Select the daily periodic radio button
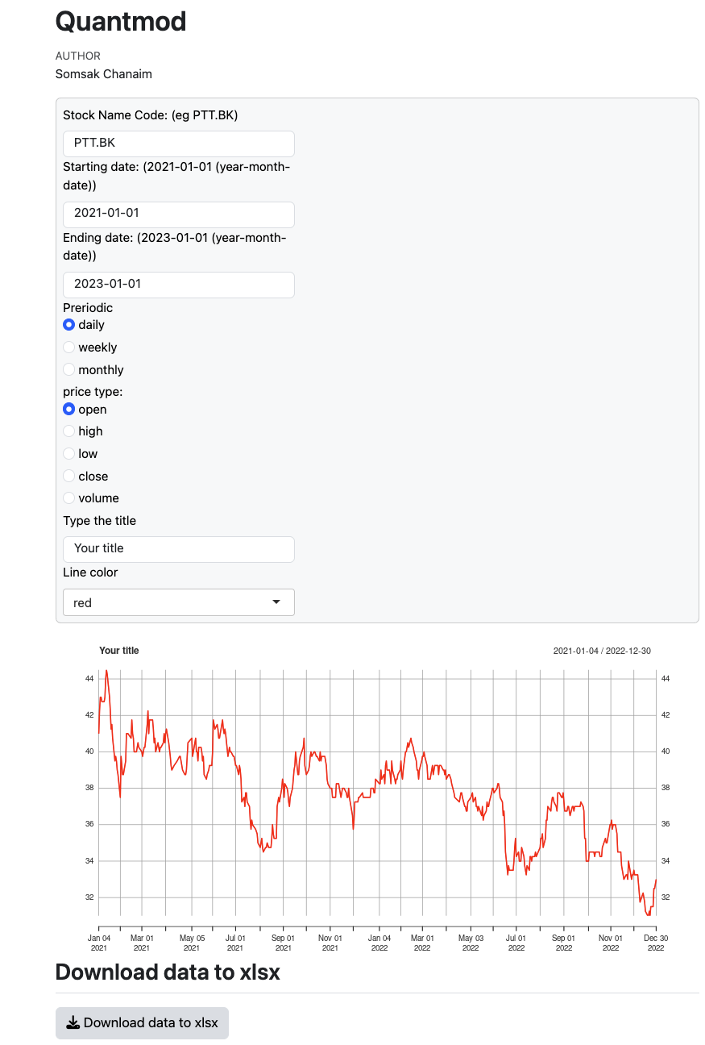705x1045 pixels. (69, 325)
